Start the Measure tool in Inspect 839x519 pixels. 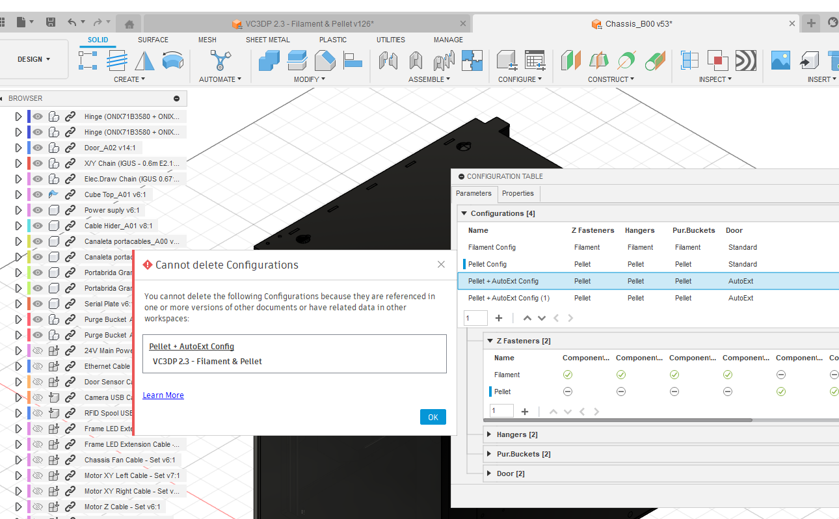tap(689, 60)
